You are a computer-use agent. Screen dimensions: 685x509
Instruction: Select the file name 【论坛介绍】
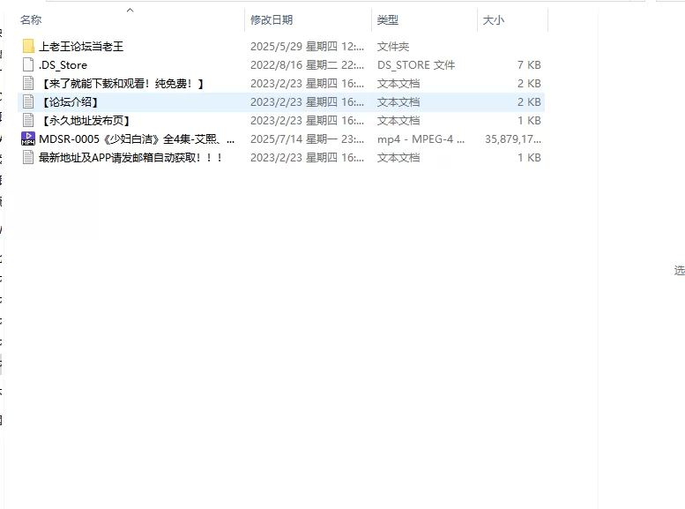coord(70,101)
